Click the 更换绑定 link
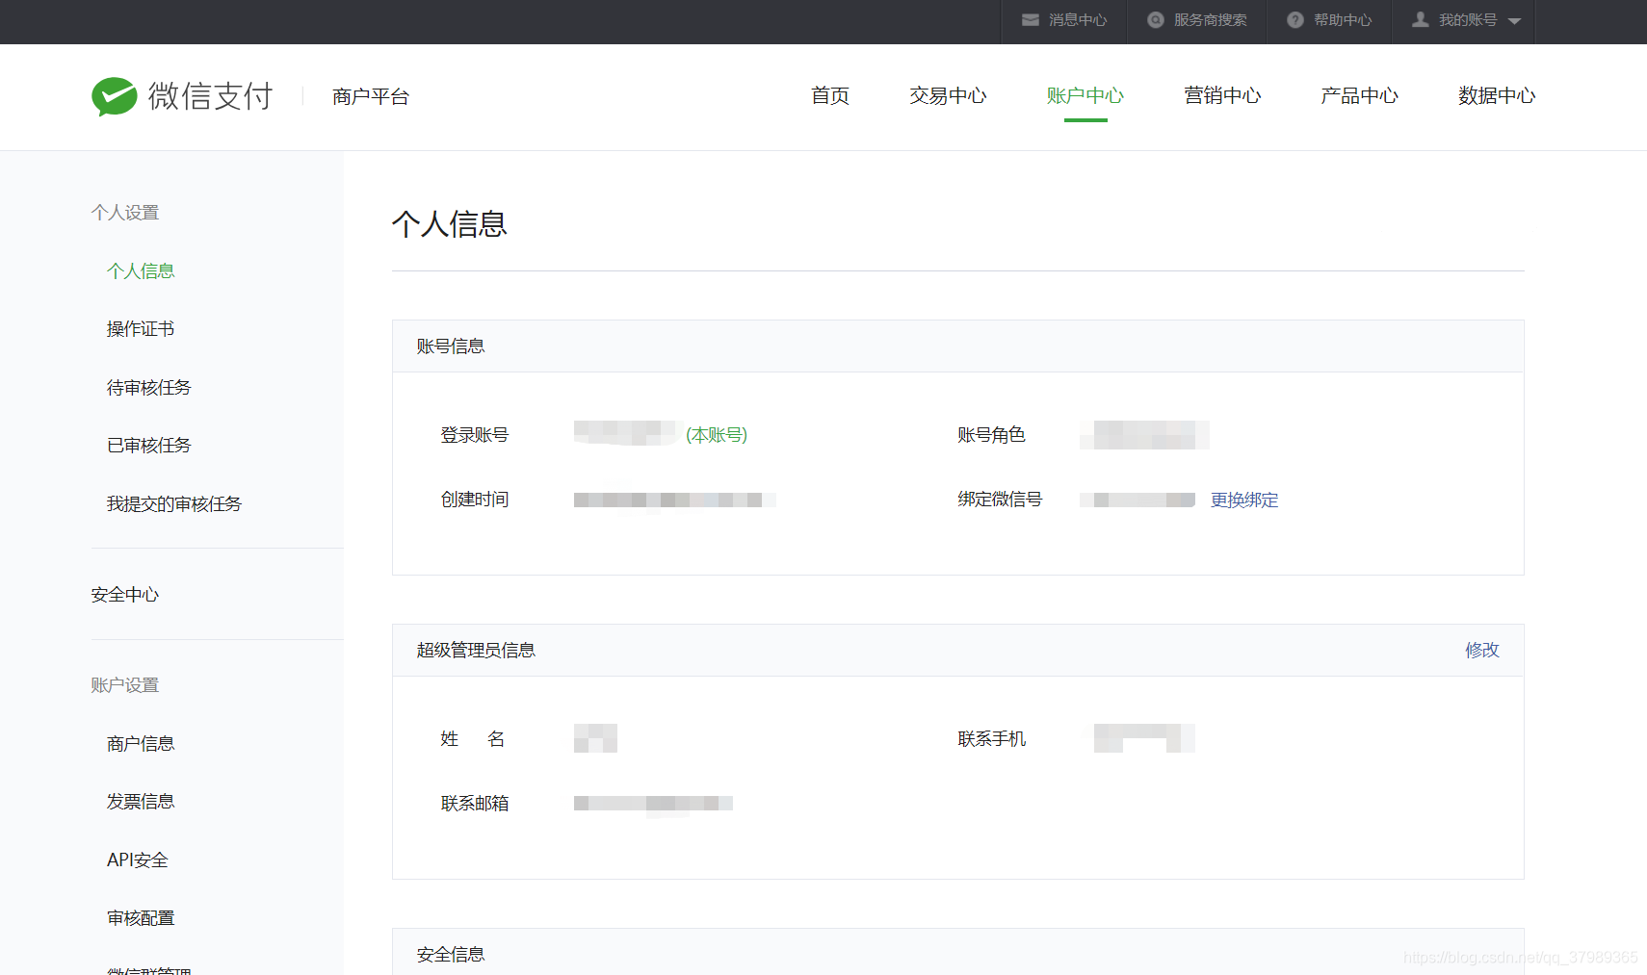The width and height of the screenshot is (1647, 975). tap(1244, 500)
